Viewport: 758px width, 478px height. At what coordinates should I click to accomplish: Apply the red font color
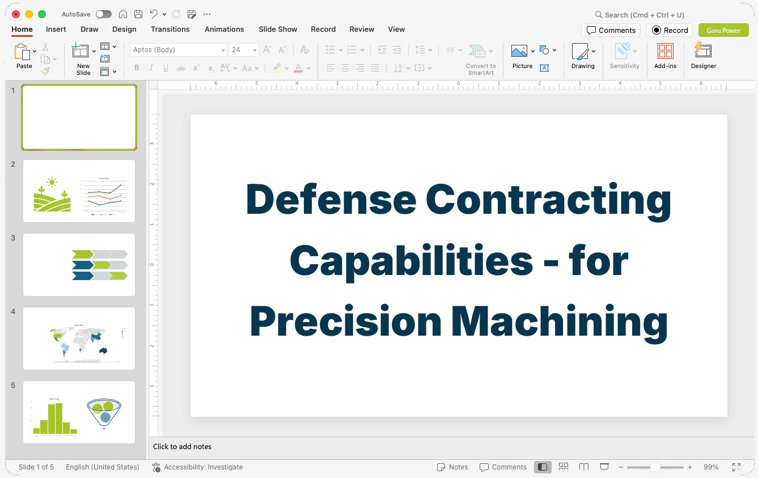(298, 68)
